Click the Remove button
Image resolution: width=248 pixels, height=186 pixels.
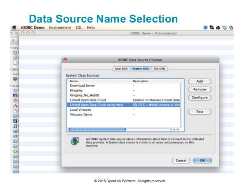199,89
